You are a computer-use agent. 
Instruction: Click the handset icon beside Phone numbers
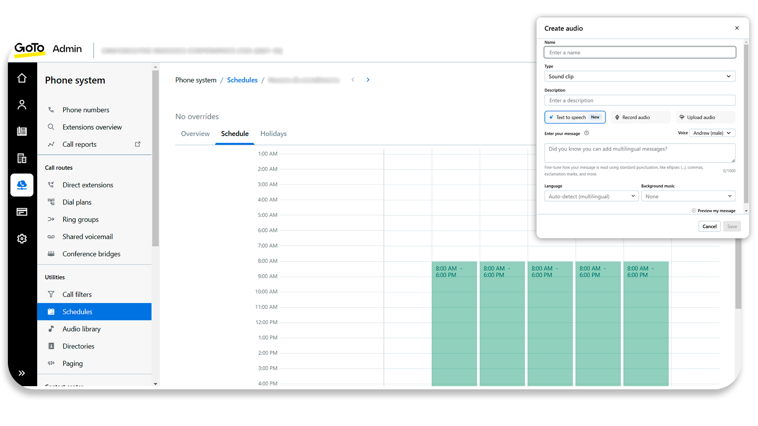[51, 110]
